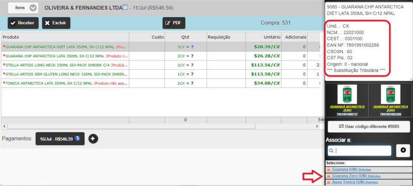Click the Associar a search field
The image size is (413, 186).
coord(359,150)
